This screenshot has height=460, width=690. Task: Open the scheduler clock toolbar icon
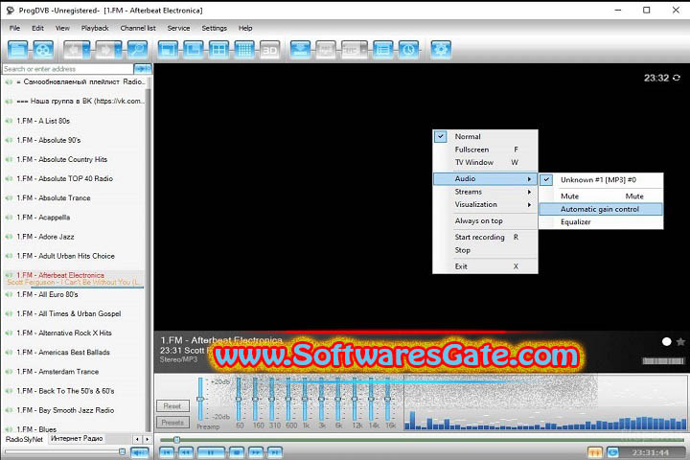coord(408,50)
